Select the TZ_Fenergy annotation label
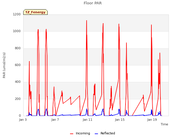 coord(35,12)
